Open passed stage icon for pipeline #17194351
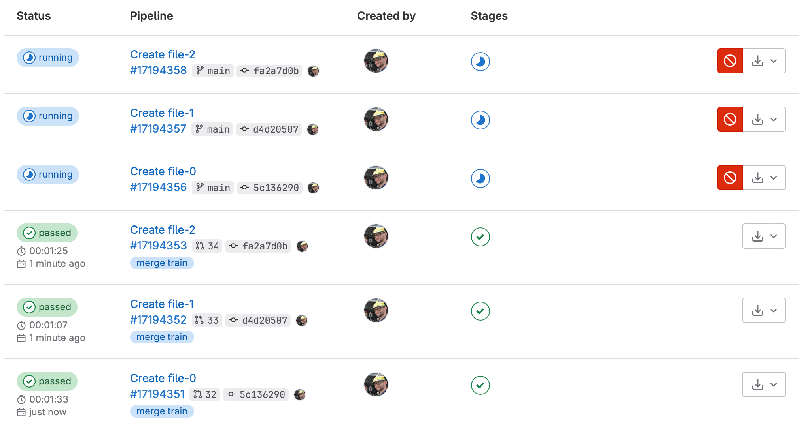 (x=480, y=385)
